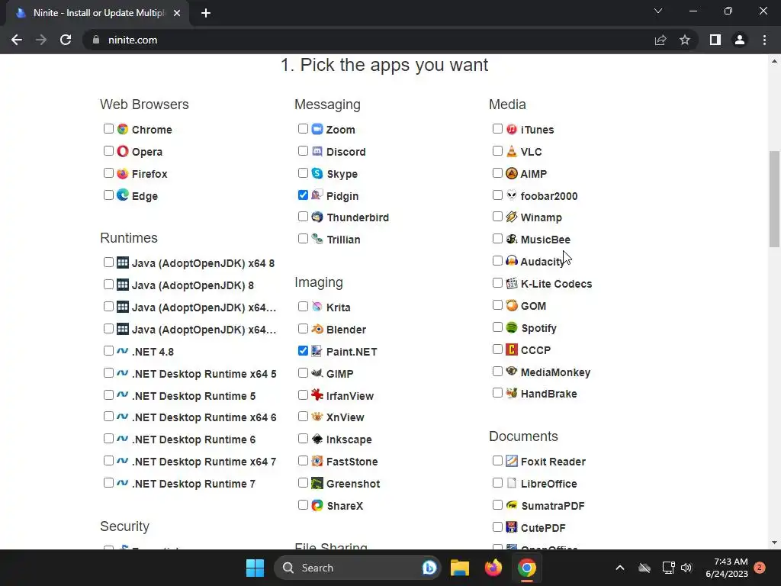This screenshot has height=586, width=781.
Task: Click the Skype icon
Action: [x=317, y=173]
